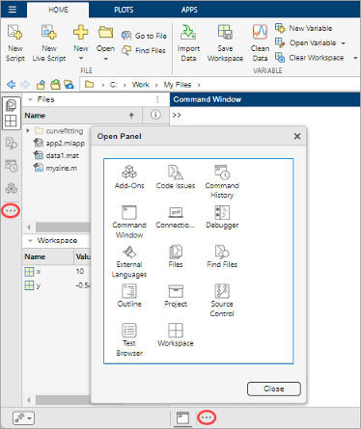This screenshot has width=361, height=429.
Task: Go forward to next folder
Action: click(25, 85)
